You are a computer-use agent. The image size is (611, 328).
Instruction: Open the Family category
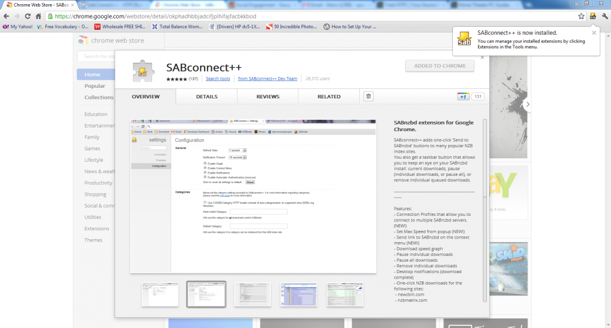point(92,137)
